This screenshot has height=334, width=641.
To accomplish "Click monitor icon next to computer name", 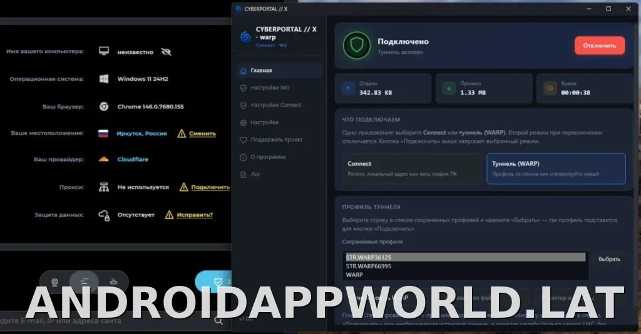I will pos(104,51).
